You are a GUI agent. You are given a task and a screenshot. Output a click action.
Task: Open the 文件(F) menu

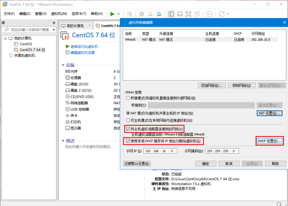9,14
